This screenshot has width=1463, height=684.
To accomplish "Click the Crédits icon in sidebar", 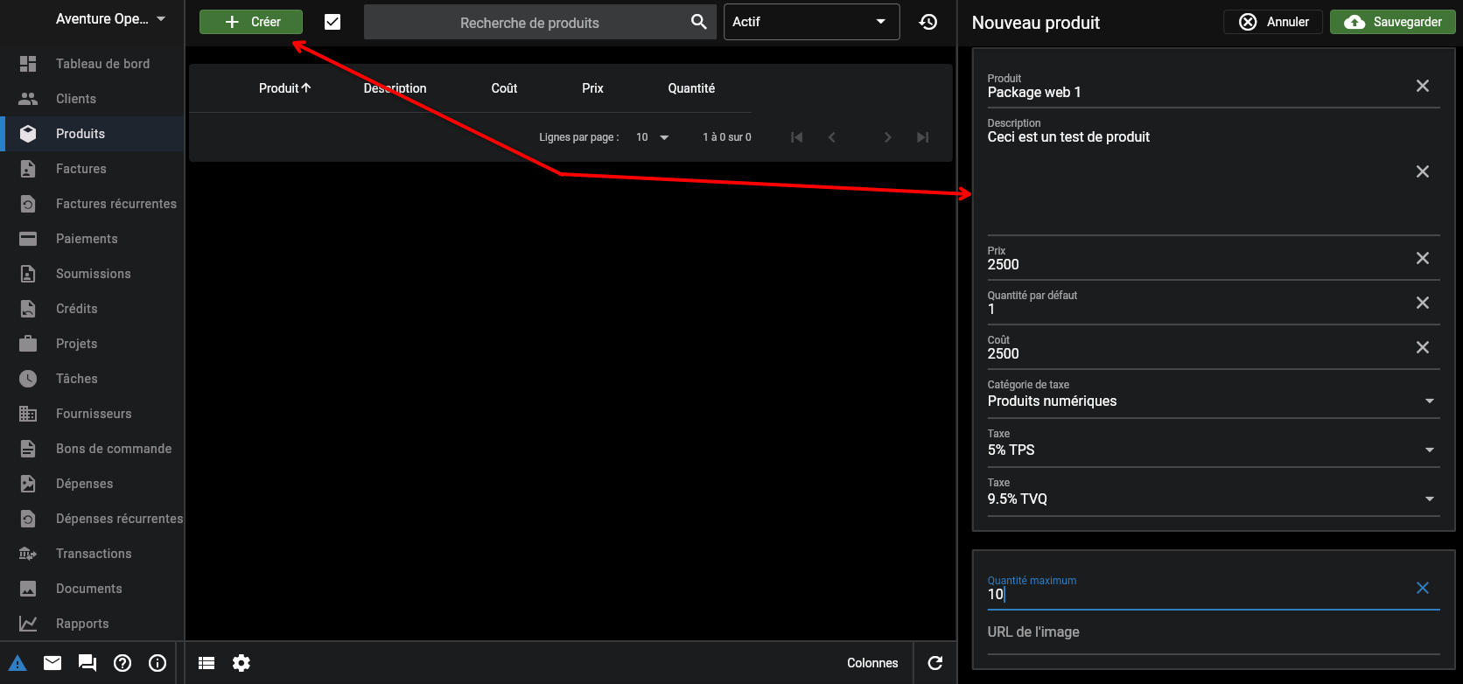I will tap(28, 309).
